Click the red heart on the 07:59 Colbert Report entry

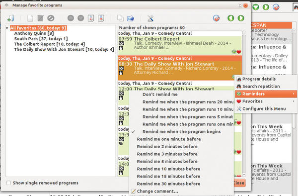(x=239, y=52)
